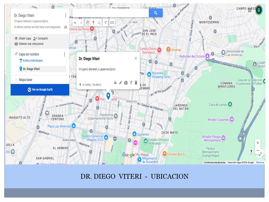Select the draw line tool

coord(99,23)
